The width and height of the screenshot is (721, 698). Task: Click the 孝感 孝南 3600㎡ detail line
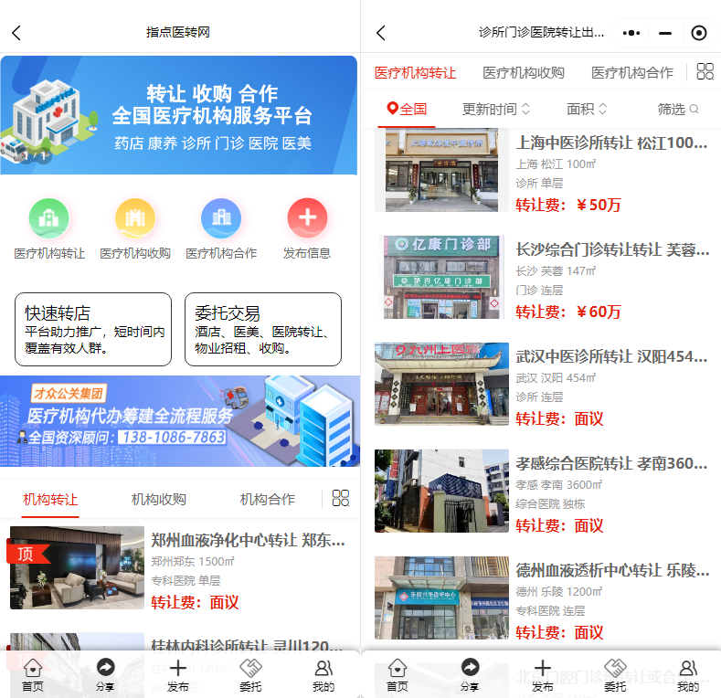click(559, 485)
